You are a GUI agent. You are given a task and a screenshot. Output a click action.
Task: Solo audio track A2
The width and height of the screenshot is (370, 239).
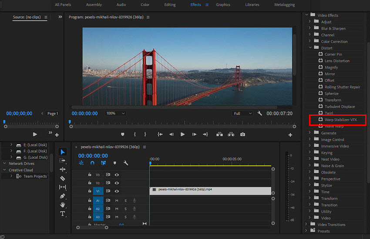125,209
